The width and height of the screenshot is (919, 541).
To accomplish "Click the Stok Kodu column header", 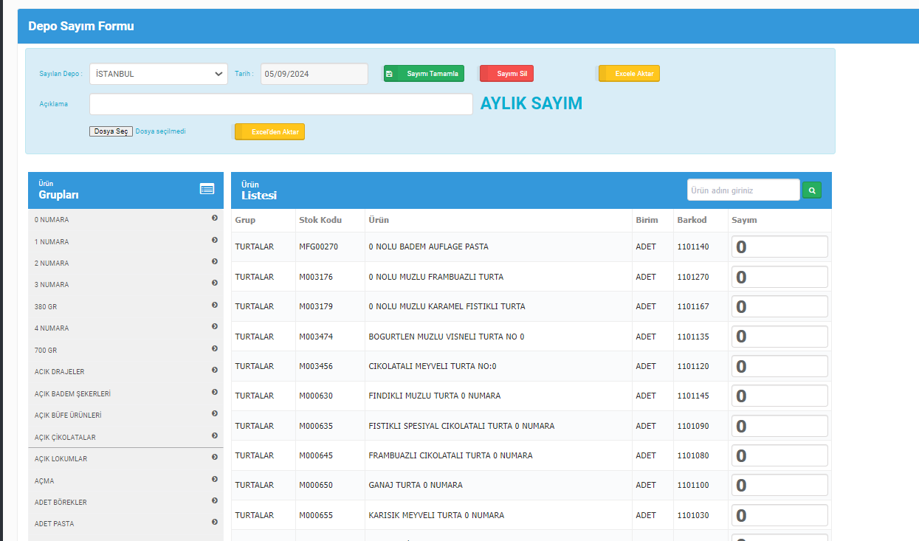I will pyautogui.click(x=320, y=220).
